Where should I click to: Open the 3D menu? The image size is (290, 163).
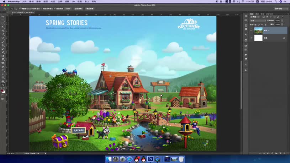pyautogui.click(x=73, y=1)
